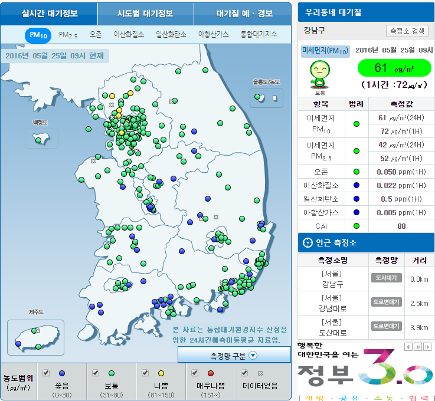Click the 도시대기 badge for 강남구

tap(386, 278)
